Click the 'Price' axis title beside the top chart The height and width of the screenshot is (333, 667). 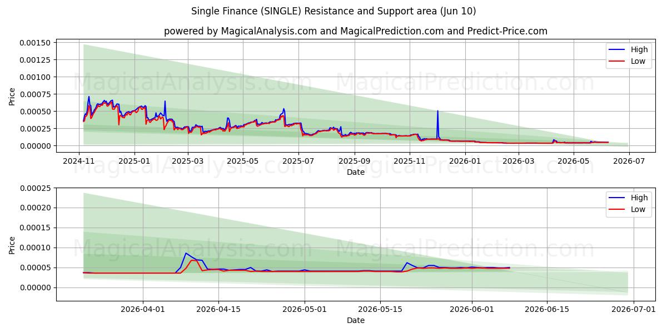coord(12,95)
